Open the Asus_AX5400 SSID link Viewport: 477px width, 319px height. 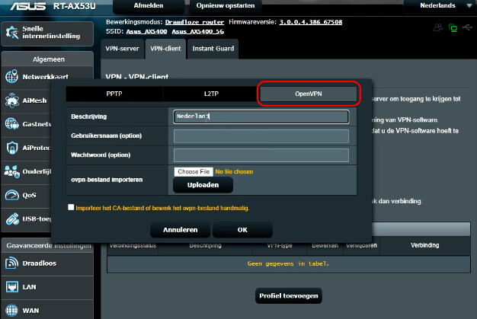(146, 32)
